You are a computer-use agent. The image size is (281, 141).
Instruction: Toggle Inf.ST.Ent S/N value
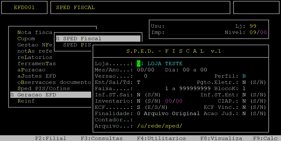(244, 95)
